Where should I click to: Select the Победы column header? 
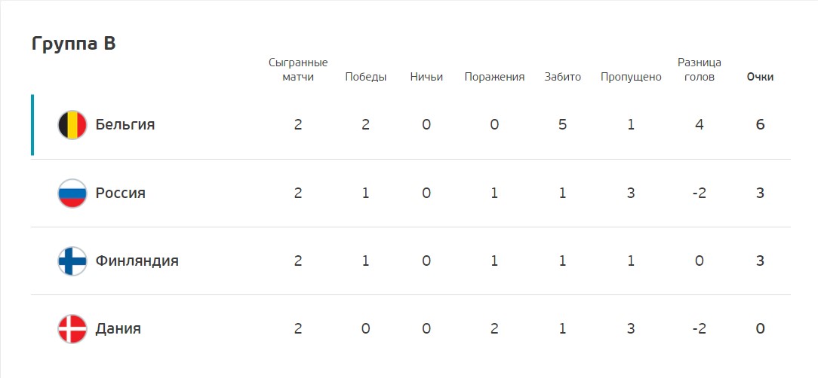pos(366,77)
